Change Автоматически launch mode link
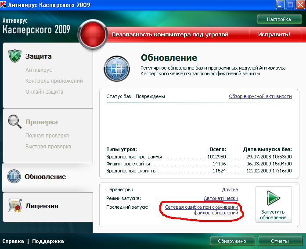The width and height of the screenshot is (306, 249). pos(221,198)
